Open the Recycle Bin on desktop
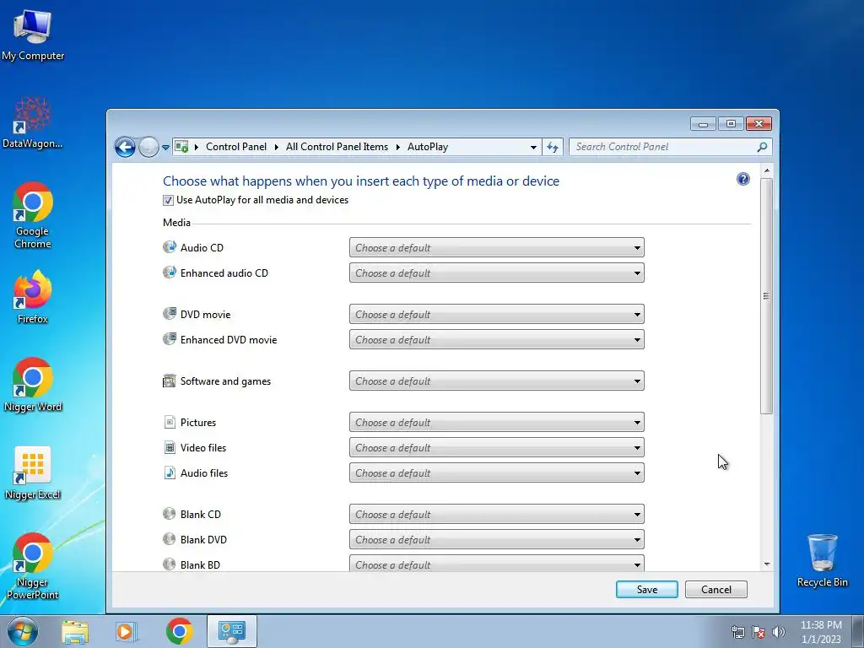Screen dimensions: 864x648 (822, 560)
